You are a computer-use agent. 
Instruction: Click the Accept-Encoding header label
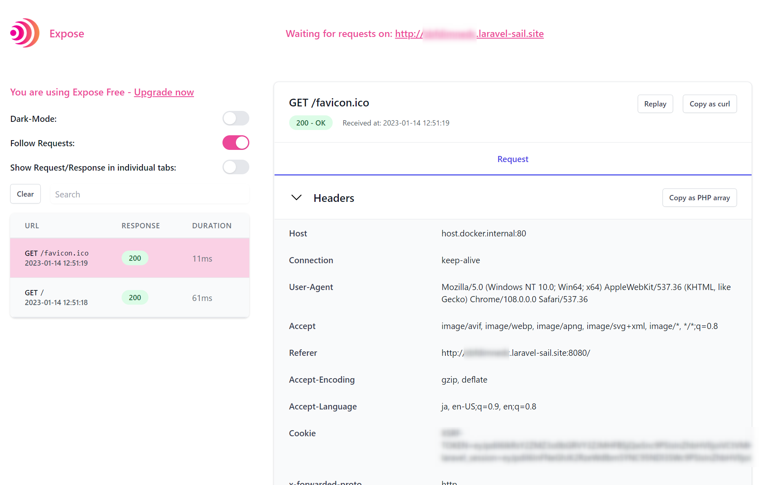[322, 380]
